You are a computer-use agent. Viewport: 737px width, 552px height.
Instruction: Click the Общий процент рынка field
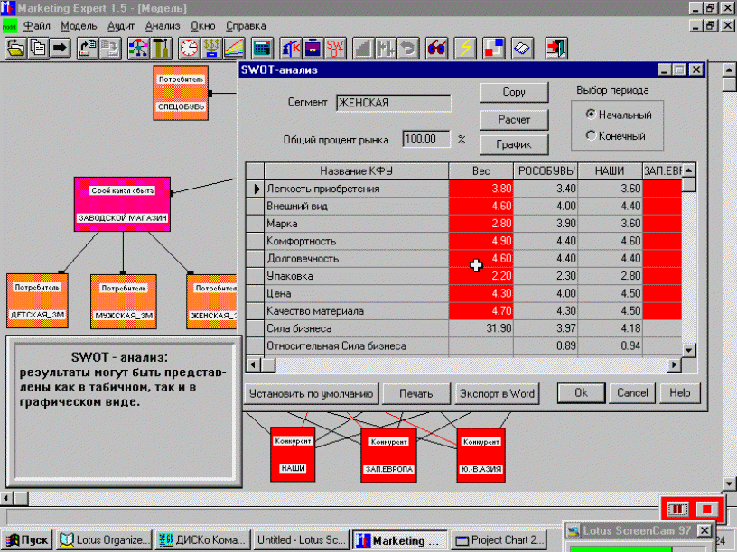425,139
